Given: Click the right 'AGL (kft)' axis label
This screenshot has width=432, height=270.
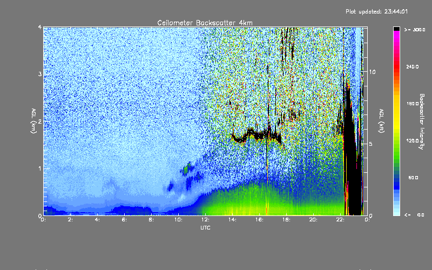Looking at the screenshot, I should (382, 121).
